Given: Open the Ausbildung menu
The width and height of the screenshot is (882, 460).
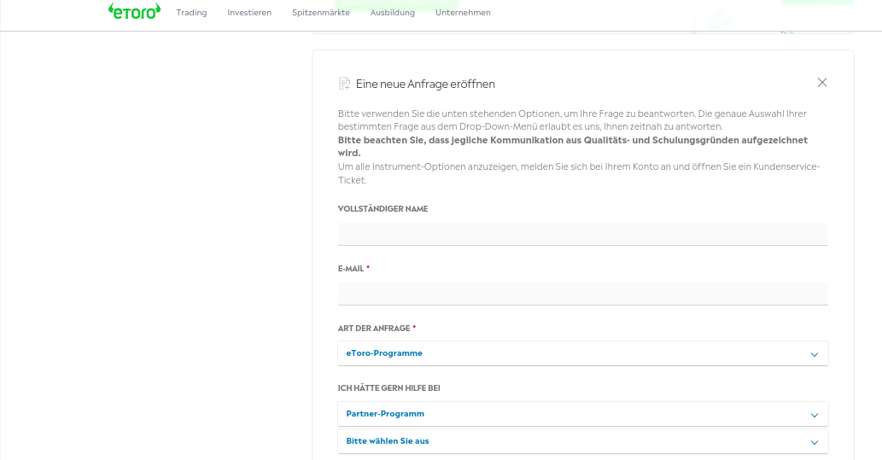Looking at the screenshot, I should pyautogui.click(x=392, y=12).
